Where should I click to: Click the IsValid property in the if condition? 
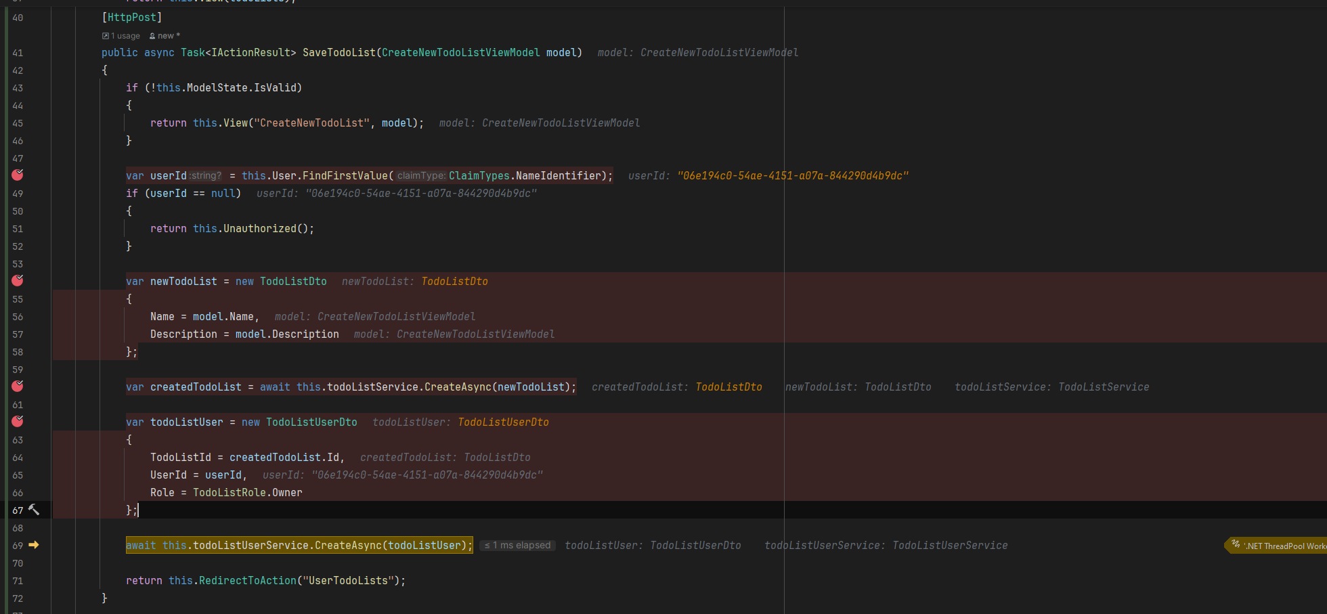click(x=275, y=88)
